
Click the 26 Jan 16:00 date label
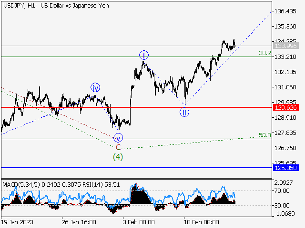pyautogui.click(x=79, y=222)
